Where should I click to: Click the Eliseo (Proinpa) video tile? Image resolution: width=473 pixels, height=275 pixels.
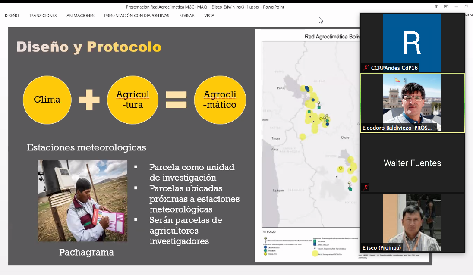click(412, 222)
